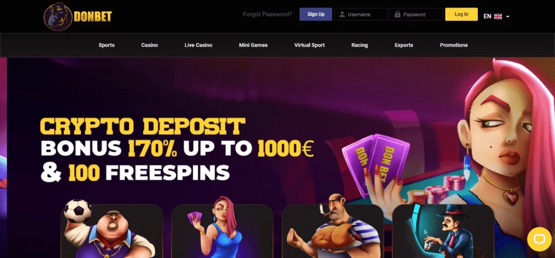Screen dimensions: 555x258
Task: Open Mini Games menu item
Action: tap(253, 45)
